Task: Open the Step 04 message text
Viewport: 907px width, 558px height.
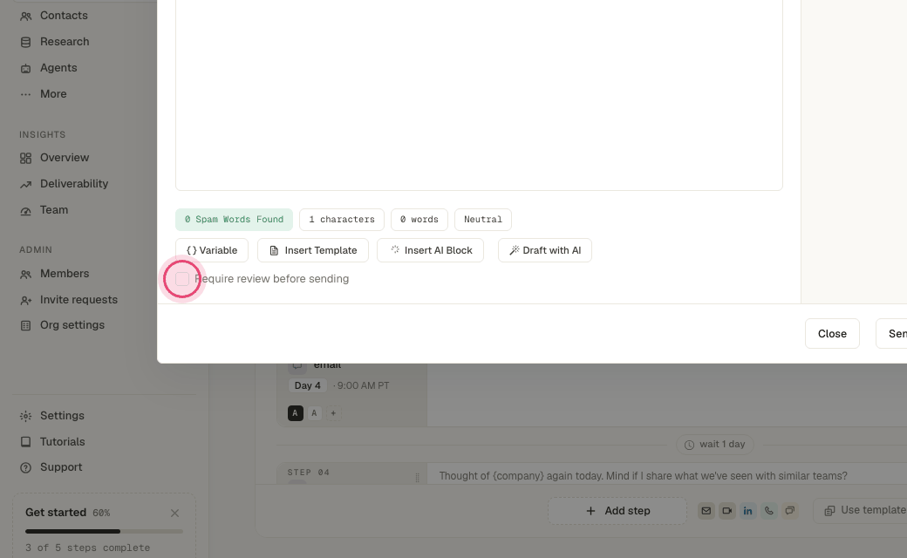Action: pos(644,476)
